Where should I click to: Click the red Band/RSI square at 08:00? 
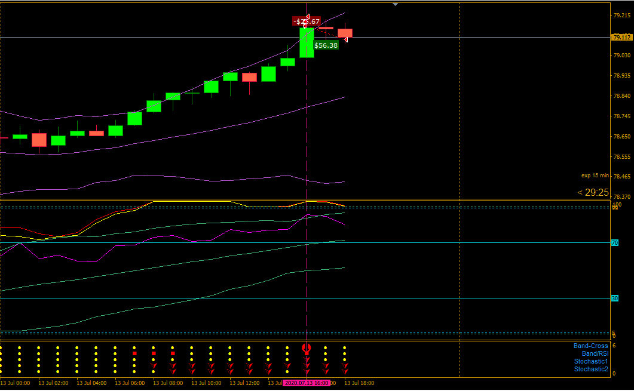tap(173, 353)
